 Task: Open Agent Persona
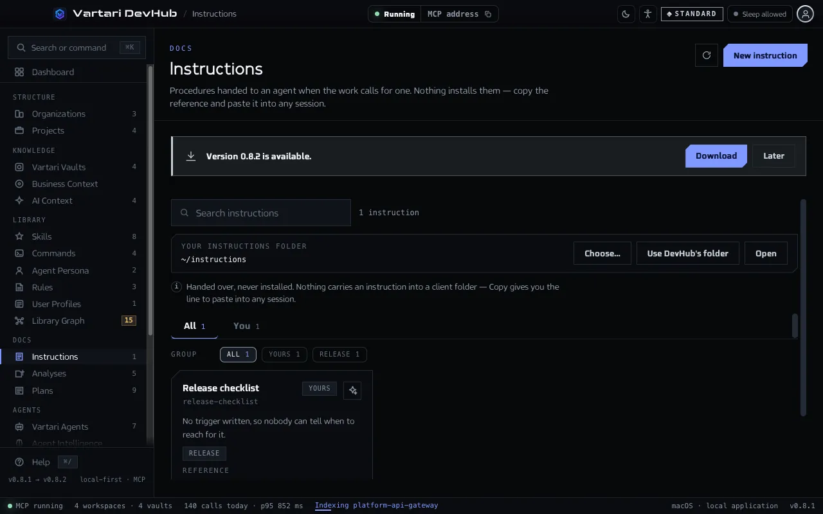point(75,270)
